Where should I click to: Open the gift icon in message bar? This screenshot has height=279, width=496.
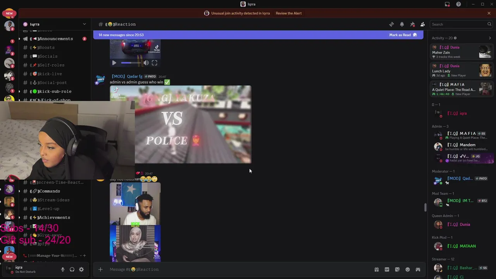click(376, 269)
